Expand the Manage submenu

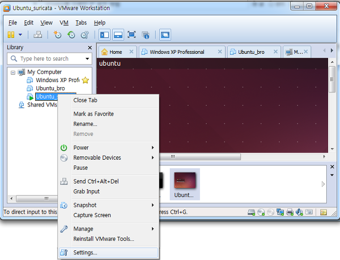pos(108,229)
